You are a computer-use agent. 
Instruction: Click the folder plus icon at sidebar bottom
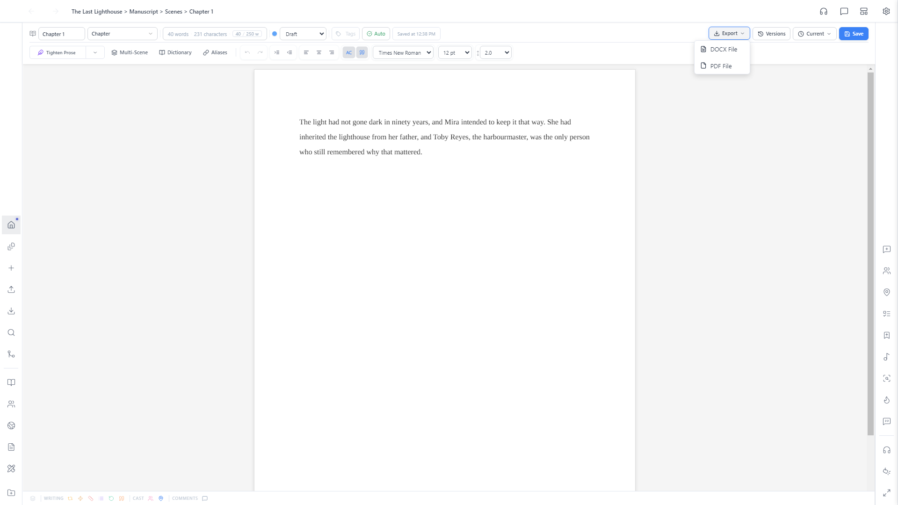point(11,493)
